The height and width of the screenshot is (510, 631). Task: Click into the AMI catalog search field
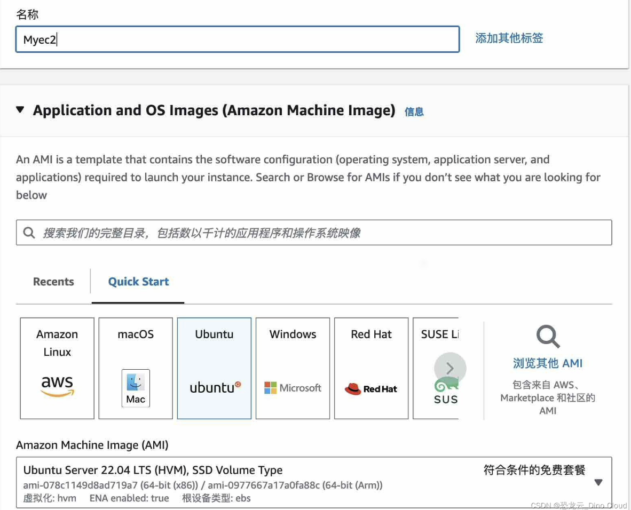(x=320, y=233)
